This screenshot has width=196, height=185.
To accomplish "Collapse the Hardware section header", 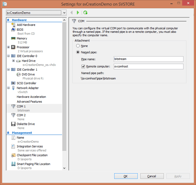I will click(8, 20).
